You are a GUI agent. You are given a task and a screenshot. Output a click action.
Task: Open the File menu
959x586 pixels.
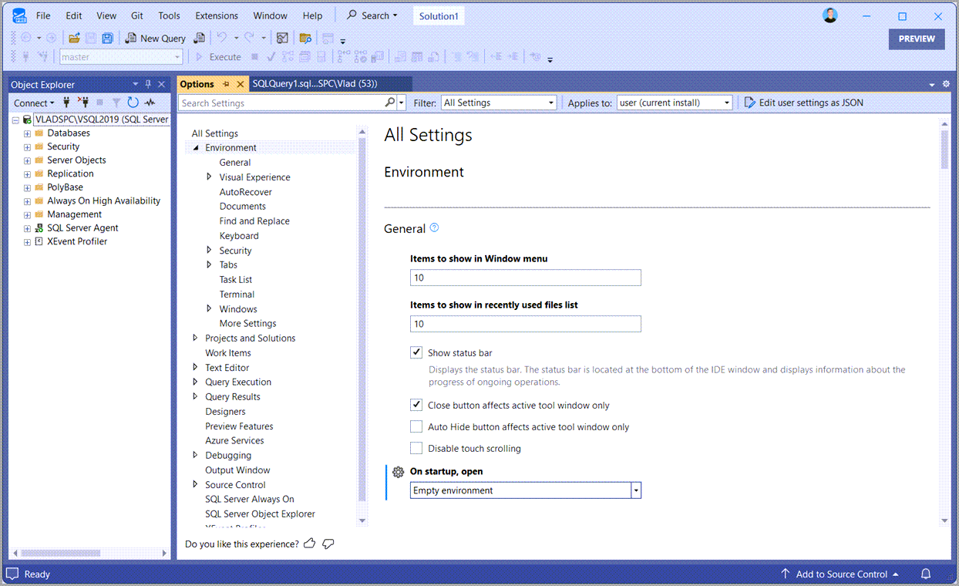[x=43, y=15]
